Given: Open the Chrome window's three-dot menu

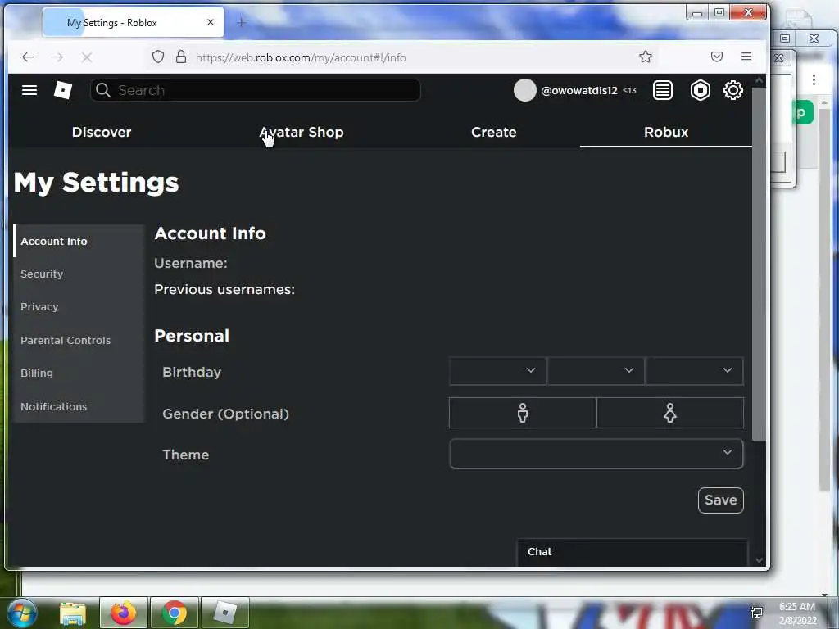Looking at the screenshot, I should pos(814,79).
